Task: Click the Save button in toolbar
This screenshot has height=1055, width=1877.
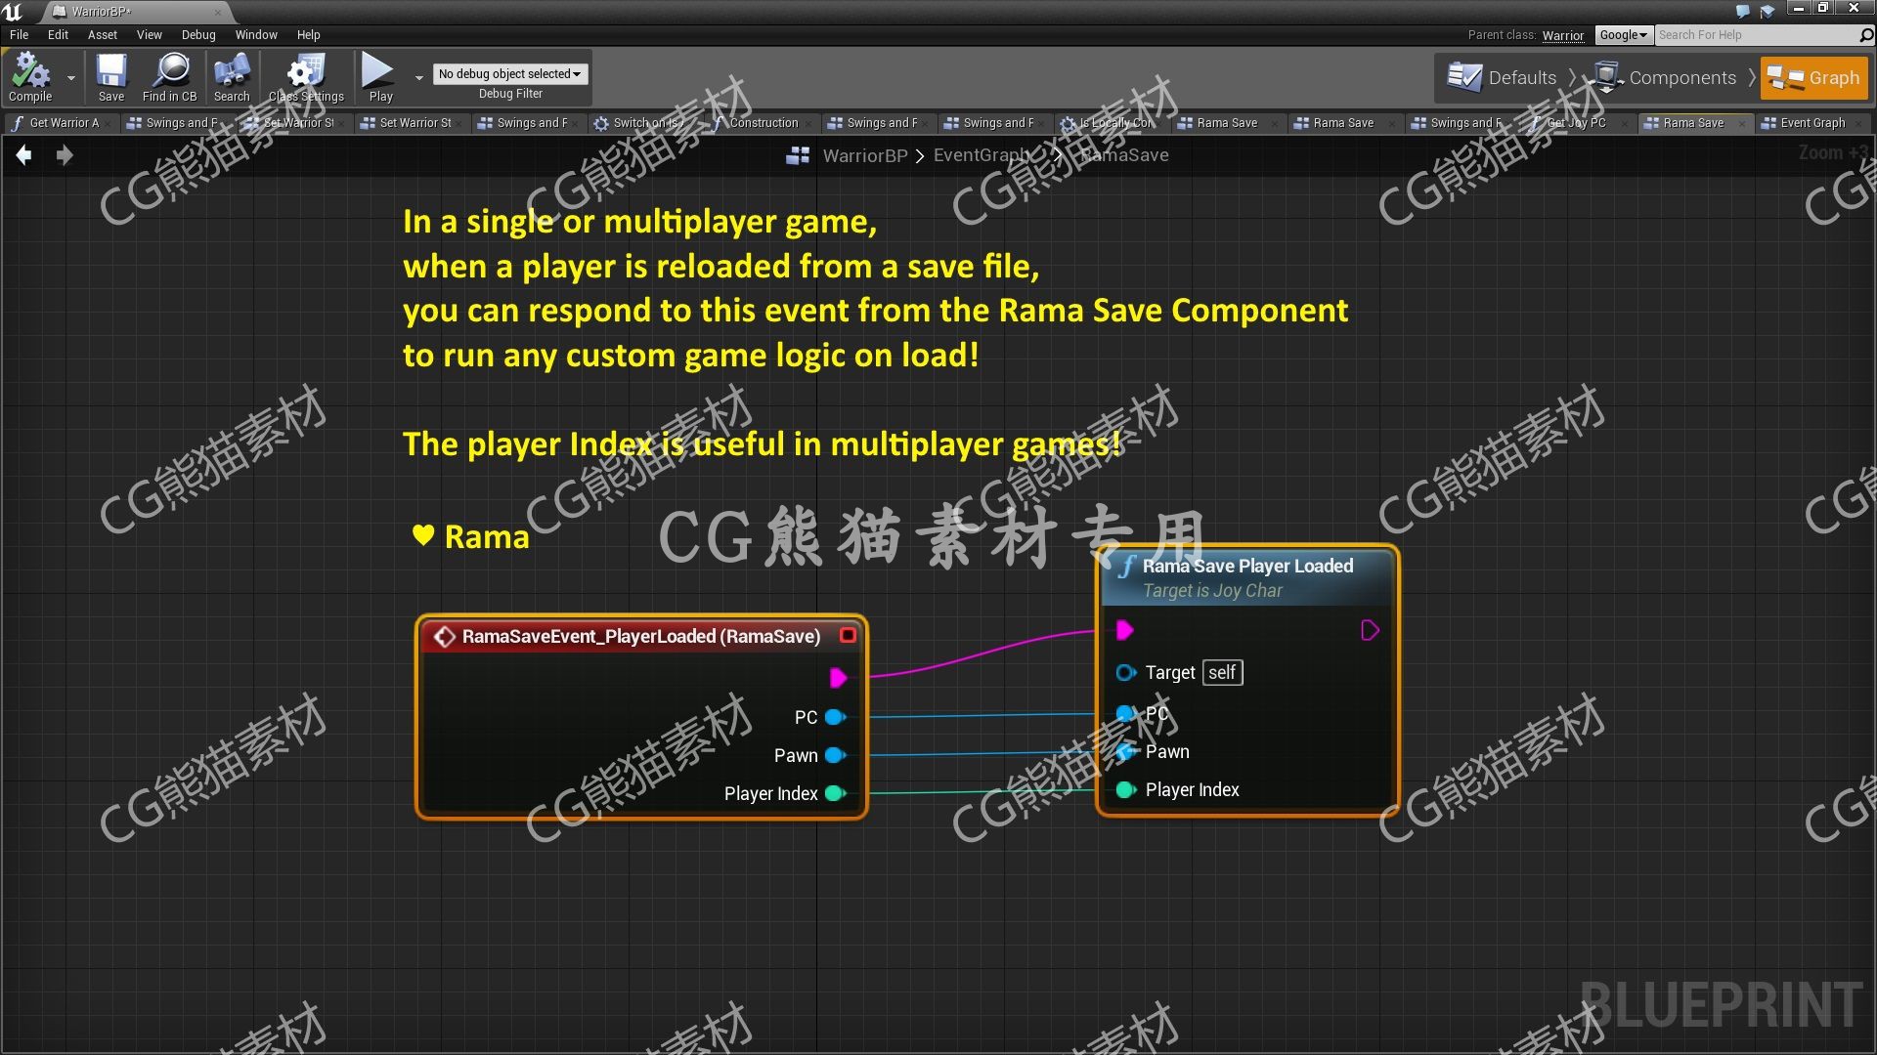Action: click(x=112, y=78)
